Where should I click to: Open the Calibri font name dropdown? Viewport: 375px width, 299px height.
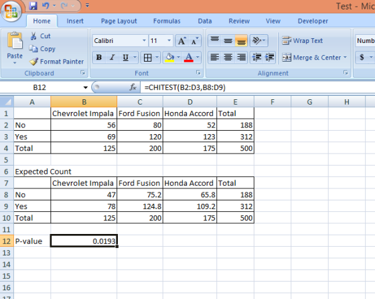point(144,41)
